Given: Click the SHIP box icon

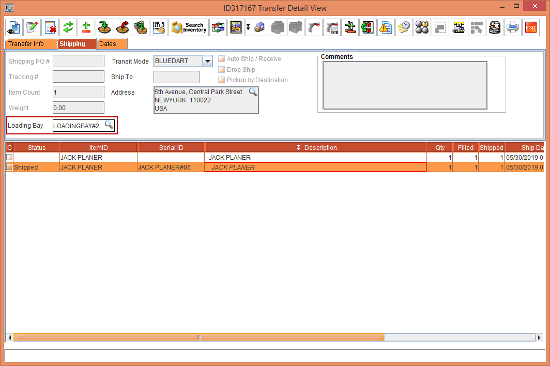Looking at the screenshot, I should [236, 27].
